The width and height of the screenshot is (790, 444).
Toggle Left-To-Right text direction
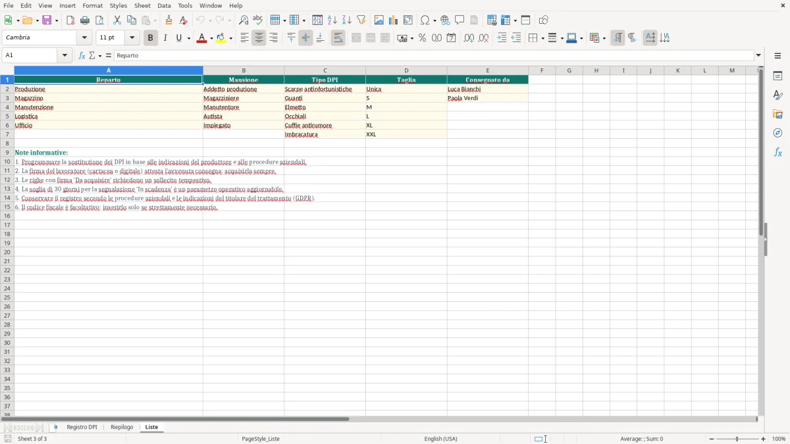[x=618, y=38]
